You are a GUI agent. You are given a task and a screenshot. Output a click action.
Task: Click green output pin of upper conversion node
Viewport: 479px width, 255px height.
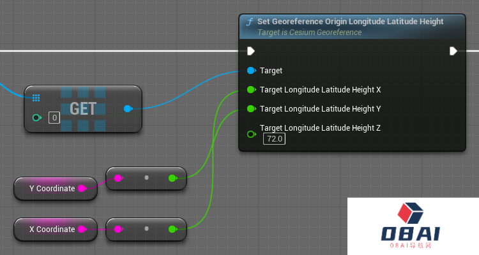[172, 178]
